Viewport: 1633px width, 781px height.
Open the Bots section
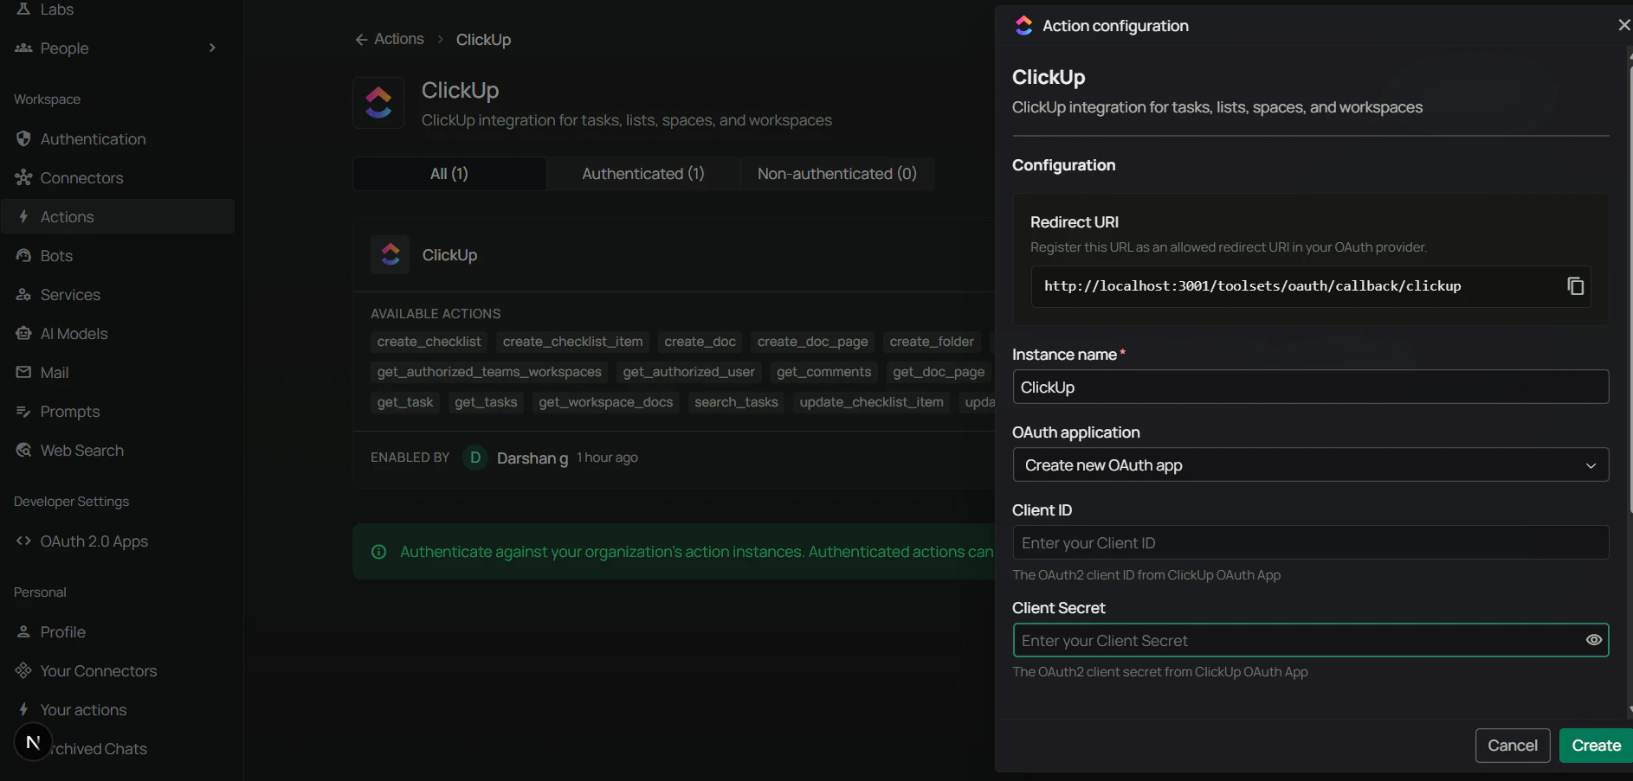click(58, 255)
